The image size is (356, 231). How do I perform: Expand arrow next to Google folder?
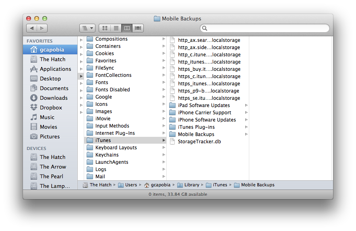pyautogui.click(x=164, y=97)
